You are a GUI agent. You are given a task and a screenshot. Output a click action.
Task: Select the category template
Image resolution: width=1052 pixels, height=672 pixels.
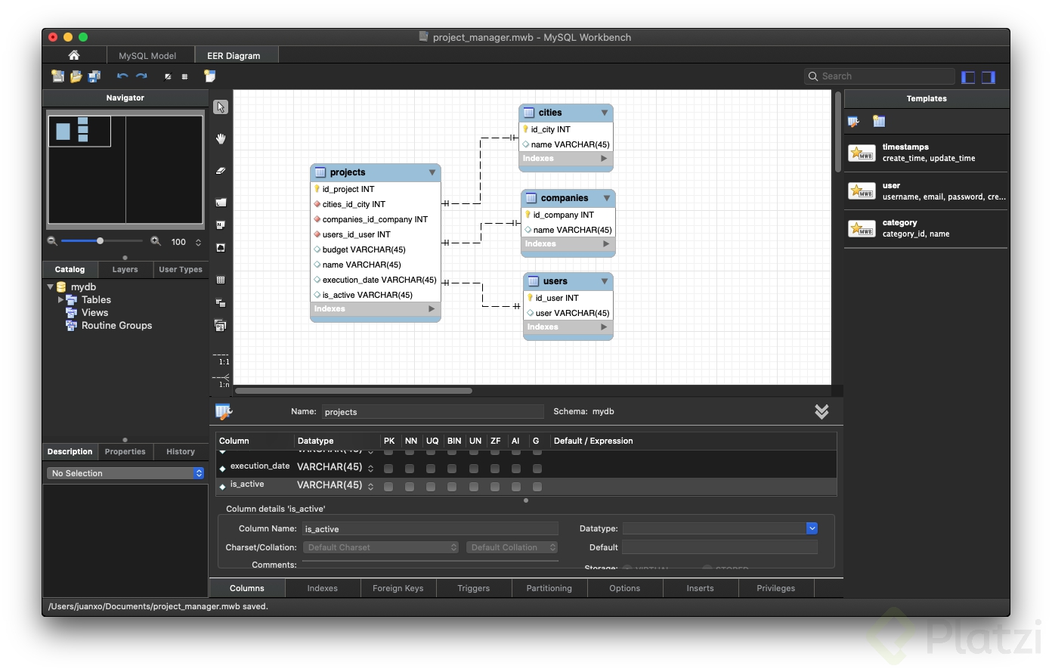[x=926, y=228]
